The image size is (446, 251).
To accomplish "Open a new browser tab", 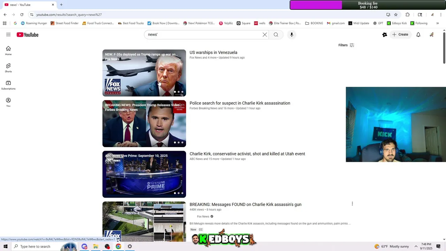I will point(61,5).
